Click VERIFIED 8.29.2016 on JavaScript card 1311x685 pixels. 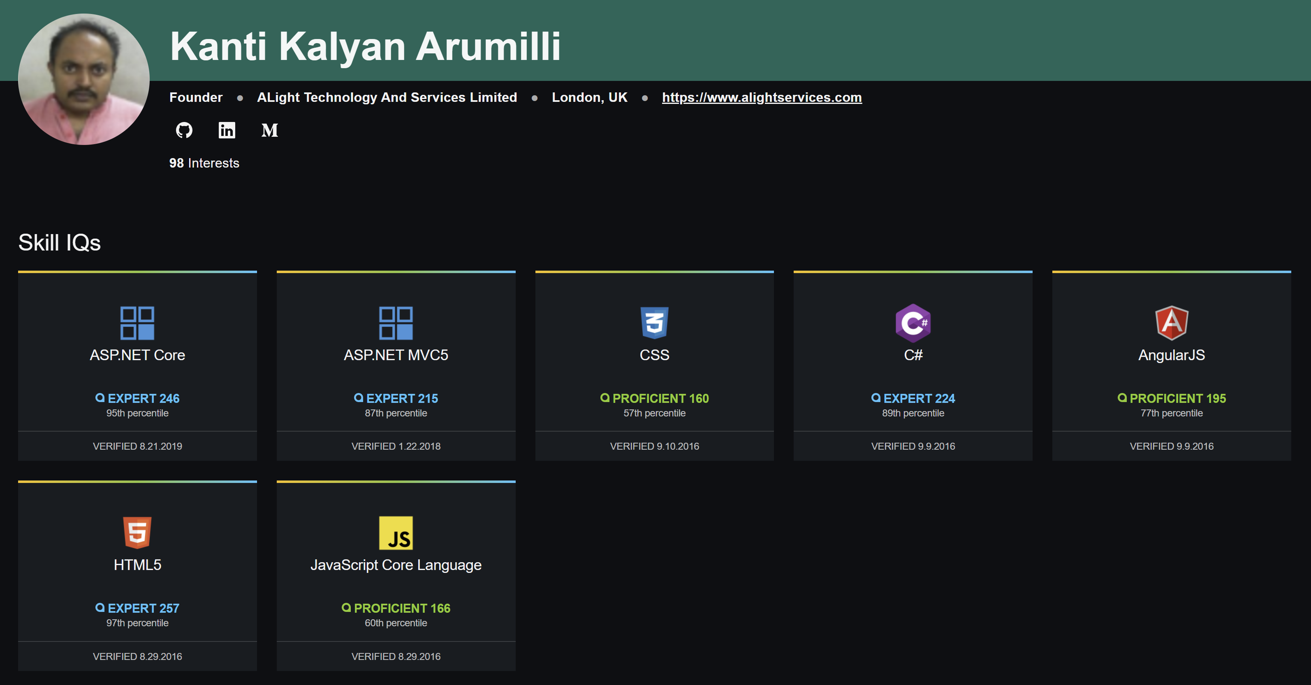click(396, 657)
